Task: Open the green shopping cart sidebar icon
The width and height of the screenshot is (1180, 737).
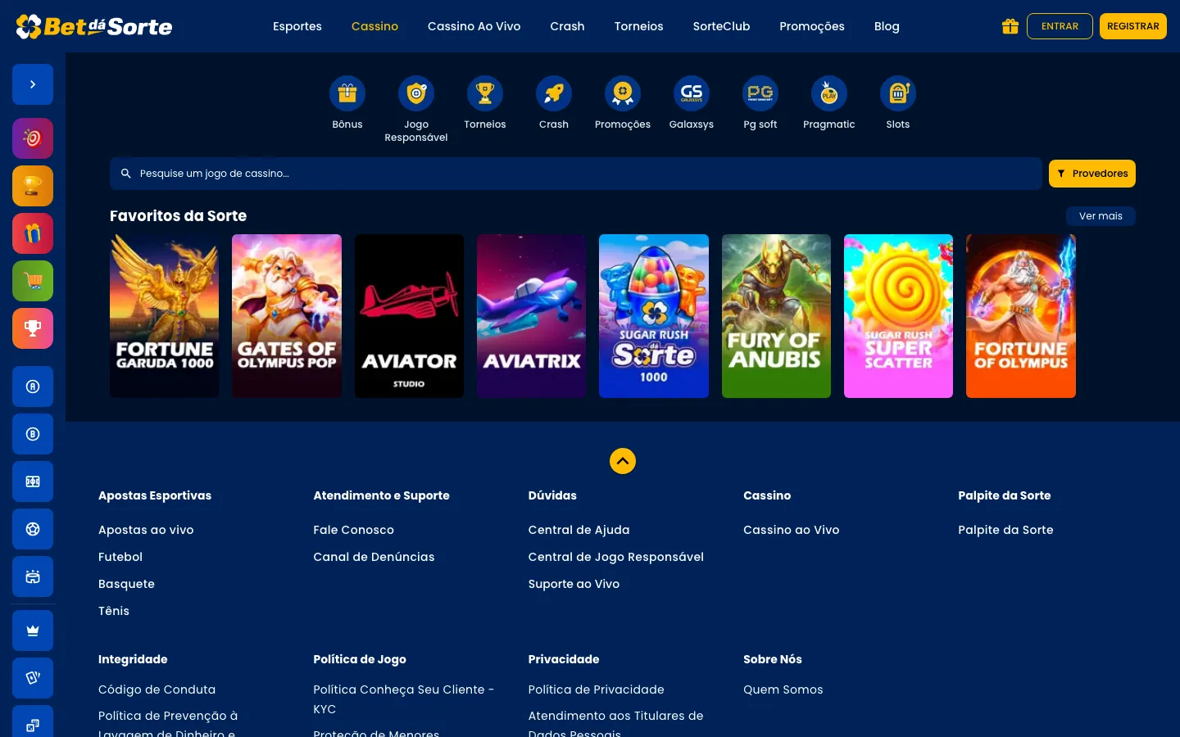Action: [x=33, y=281]
